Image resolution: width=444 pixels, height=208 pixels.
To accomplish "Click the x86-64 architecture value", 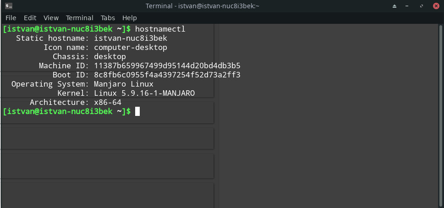I will coord(108,102).
